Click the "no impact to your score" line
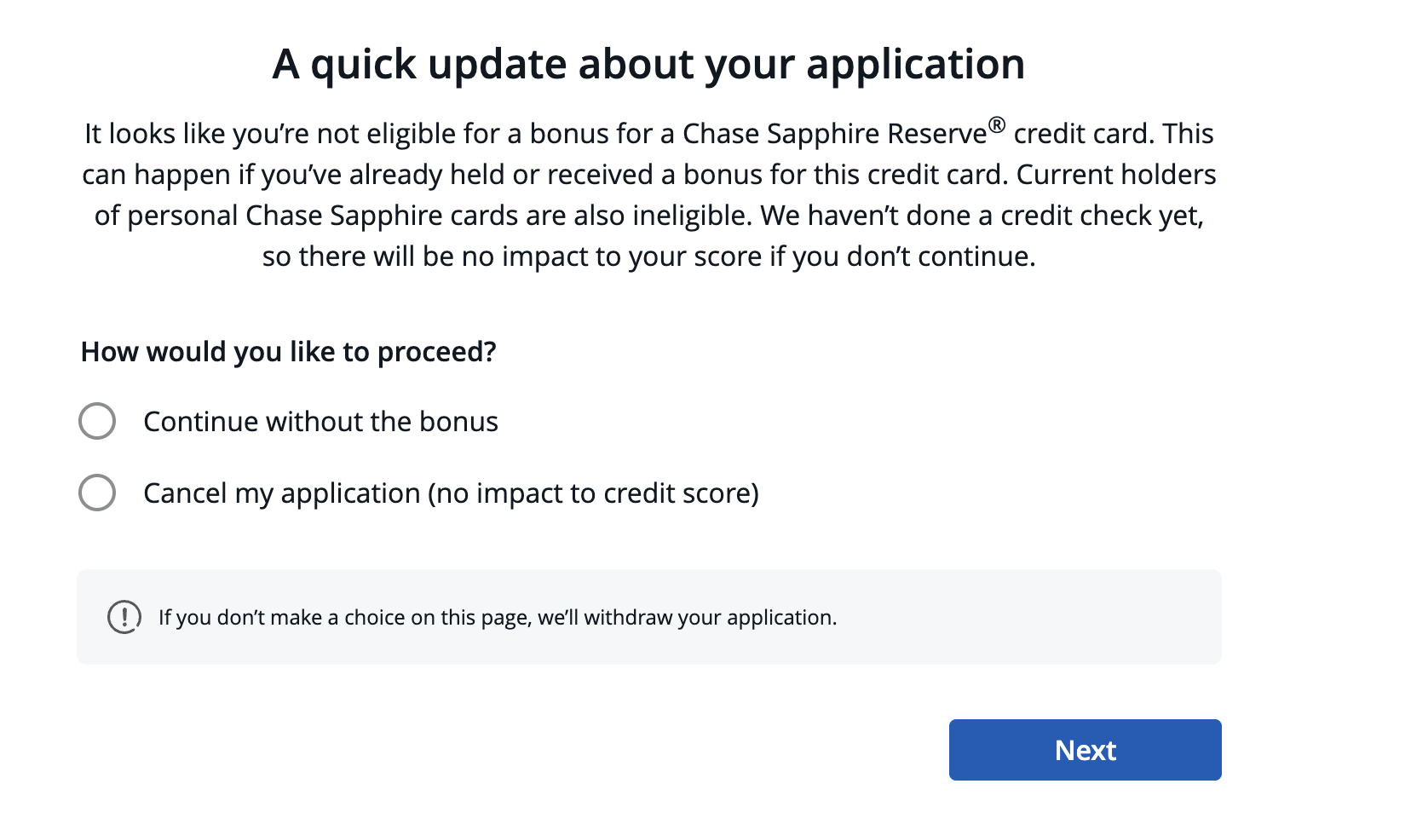1411x830 pixels. 648,256
